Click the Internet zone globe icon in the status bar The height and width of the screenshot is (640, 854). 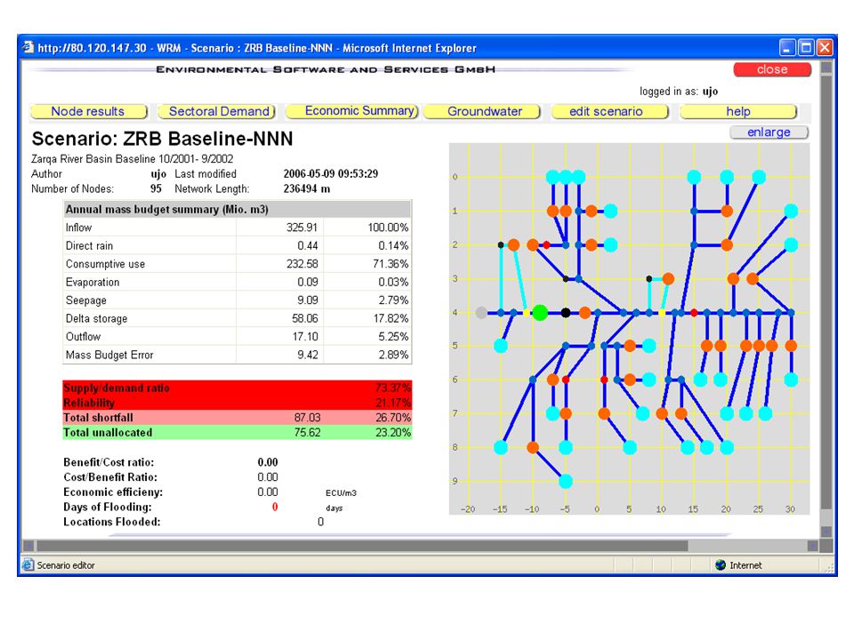721,565
